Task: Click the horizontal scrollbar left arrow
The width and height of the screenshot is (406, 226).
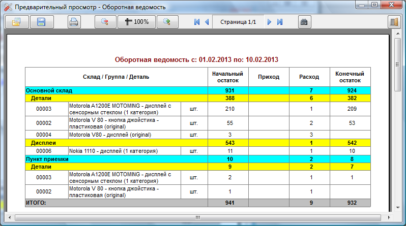Action: coord(10,217)
